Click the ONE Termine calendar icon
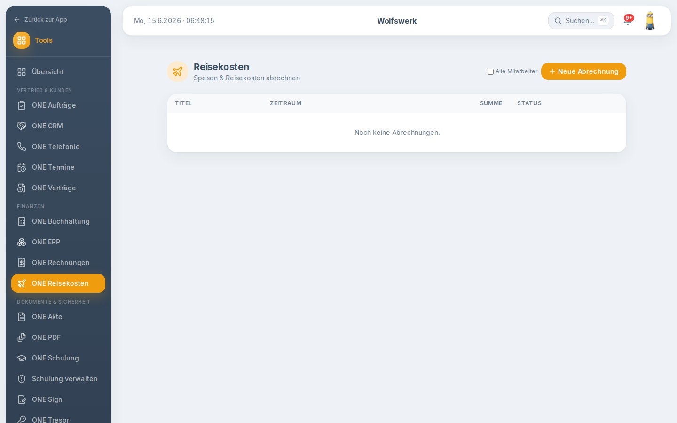This screenshot has width=677, height=423. coord(22,167)
